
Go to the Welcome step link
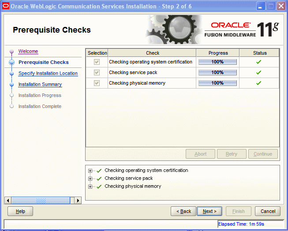[28, 51]
